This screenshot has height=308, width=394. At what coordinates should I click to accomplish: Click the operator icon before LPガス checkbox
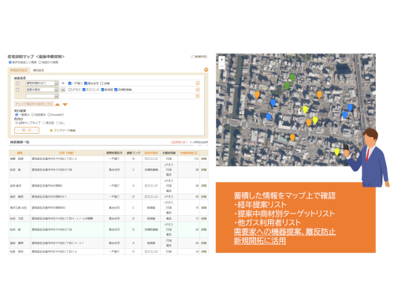pos(63,90)
